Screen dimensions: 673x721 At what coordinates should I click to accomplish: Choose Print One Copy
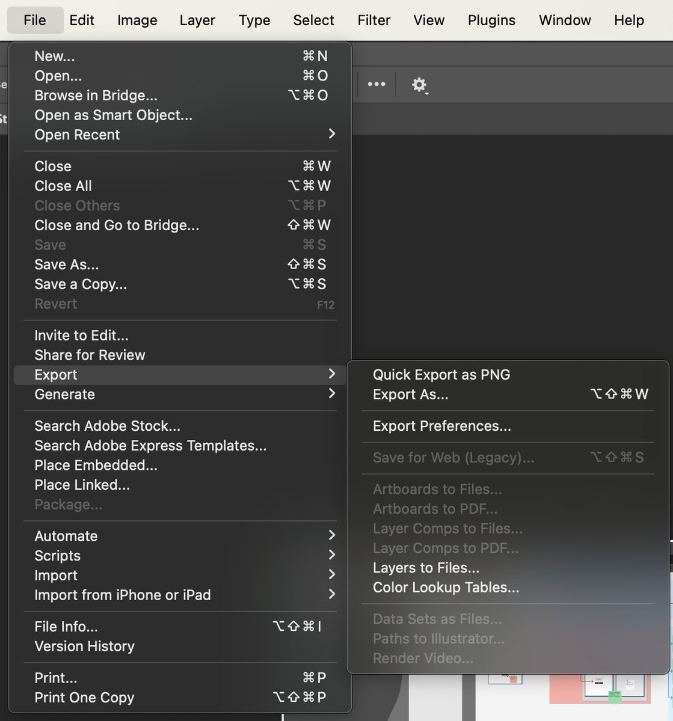click(x=180, y=698)
